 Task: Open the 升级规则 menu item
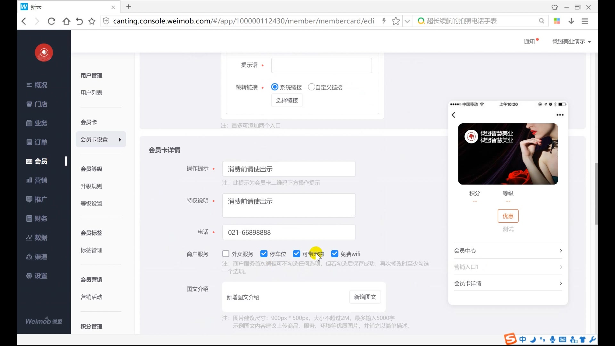[91, 186]
